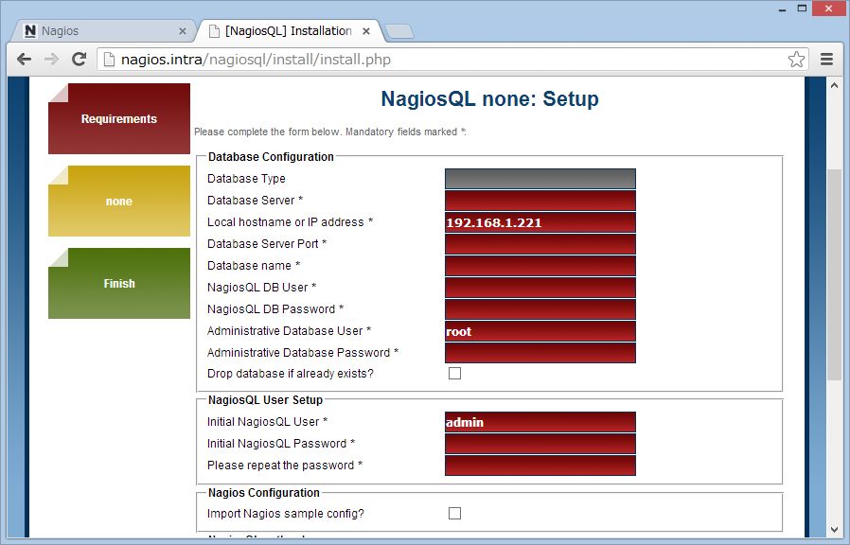Close the browser window
The height and width of the screenshot is (545, 850).
point(829,9)
